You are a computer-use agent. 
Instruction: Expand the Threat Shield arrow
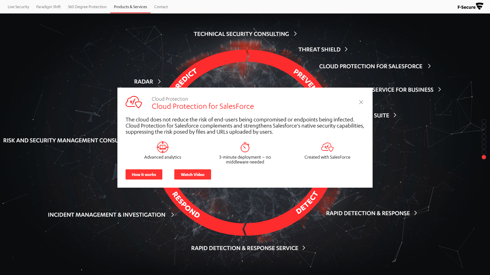point(346,49)
